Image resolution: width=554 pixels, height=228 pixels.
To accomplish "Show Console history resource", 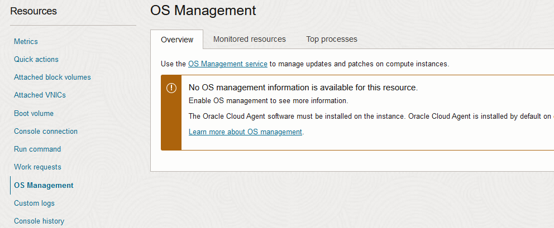I will [39, 221].
